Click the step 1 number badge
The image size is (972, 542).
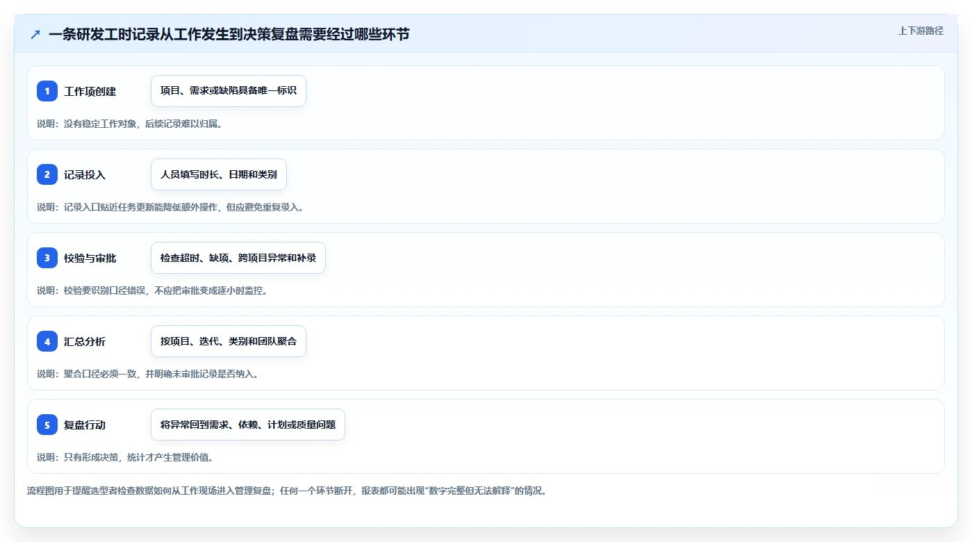pyautogui.click(x=47, y=91)
